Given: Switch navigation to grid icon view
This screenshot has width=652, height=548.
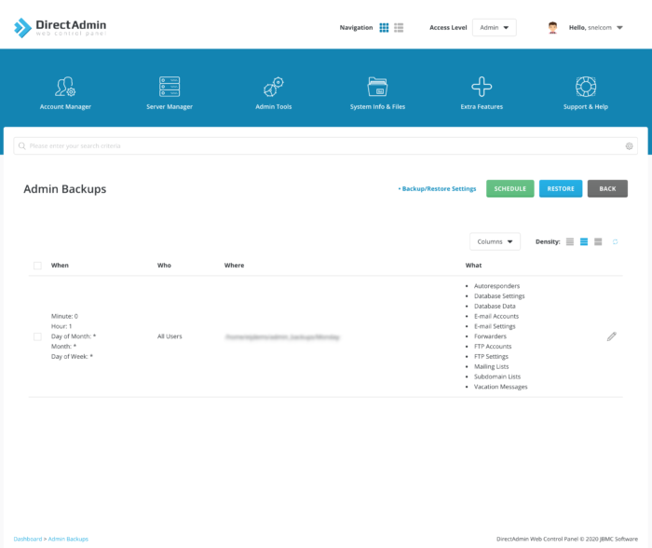Looking at the screenshot, I should [x=384, y=28].
